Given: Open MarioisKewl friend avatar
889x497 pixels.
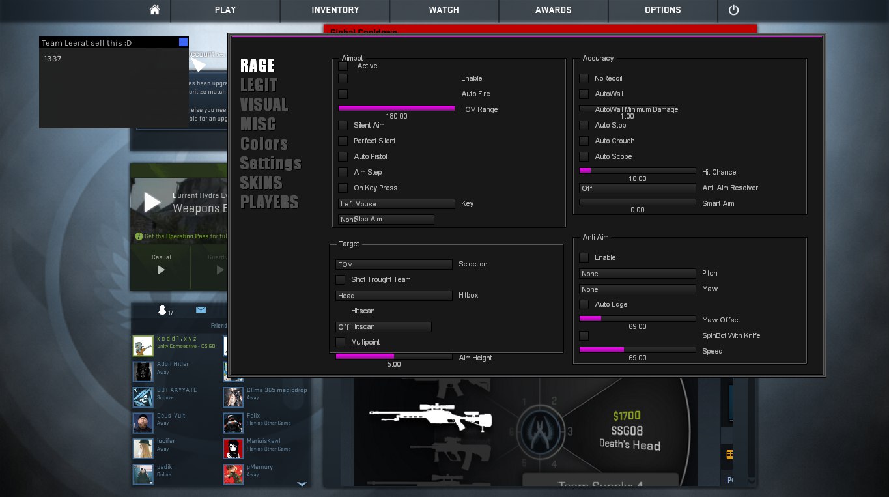Looking at the screenshot, I should (233, 448).
